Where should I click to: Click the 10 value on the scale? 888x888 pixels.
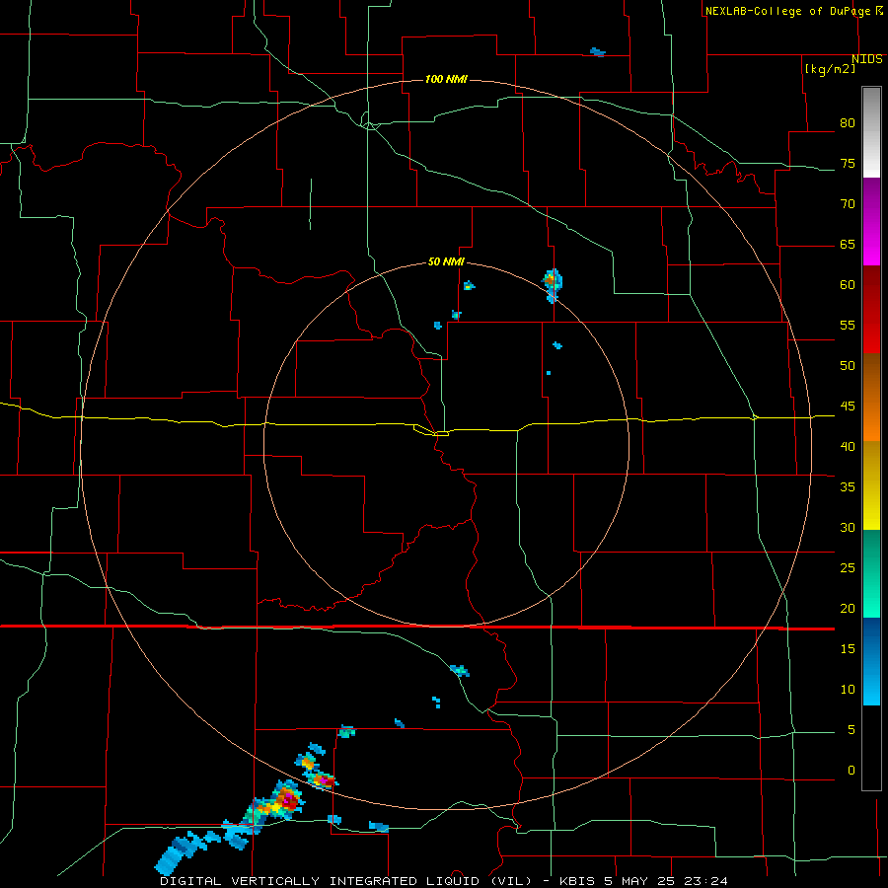(848, 690)
